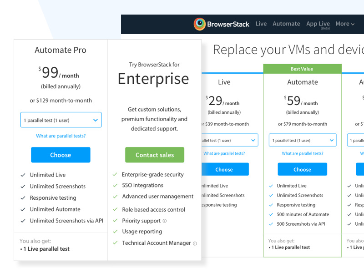The image size is (364, 273).
Task: Click the green checkmark next to SSO integrations
Action: coord(116,185)
